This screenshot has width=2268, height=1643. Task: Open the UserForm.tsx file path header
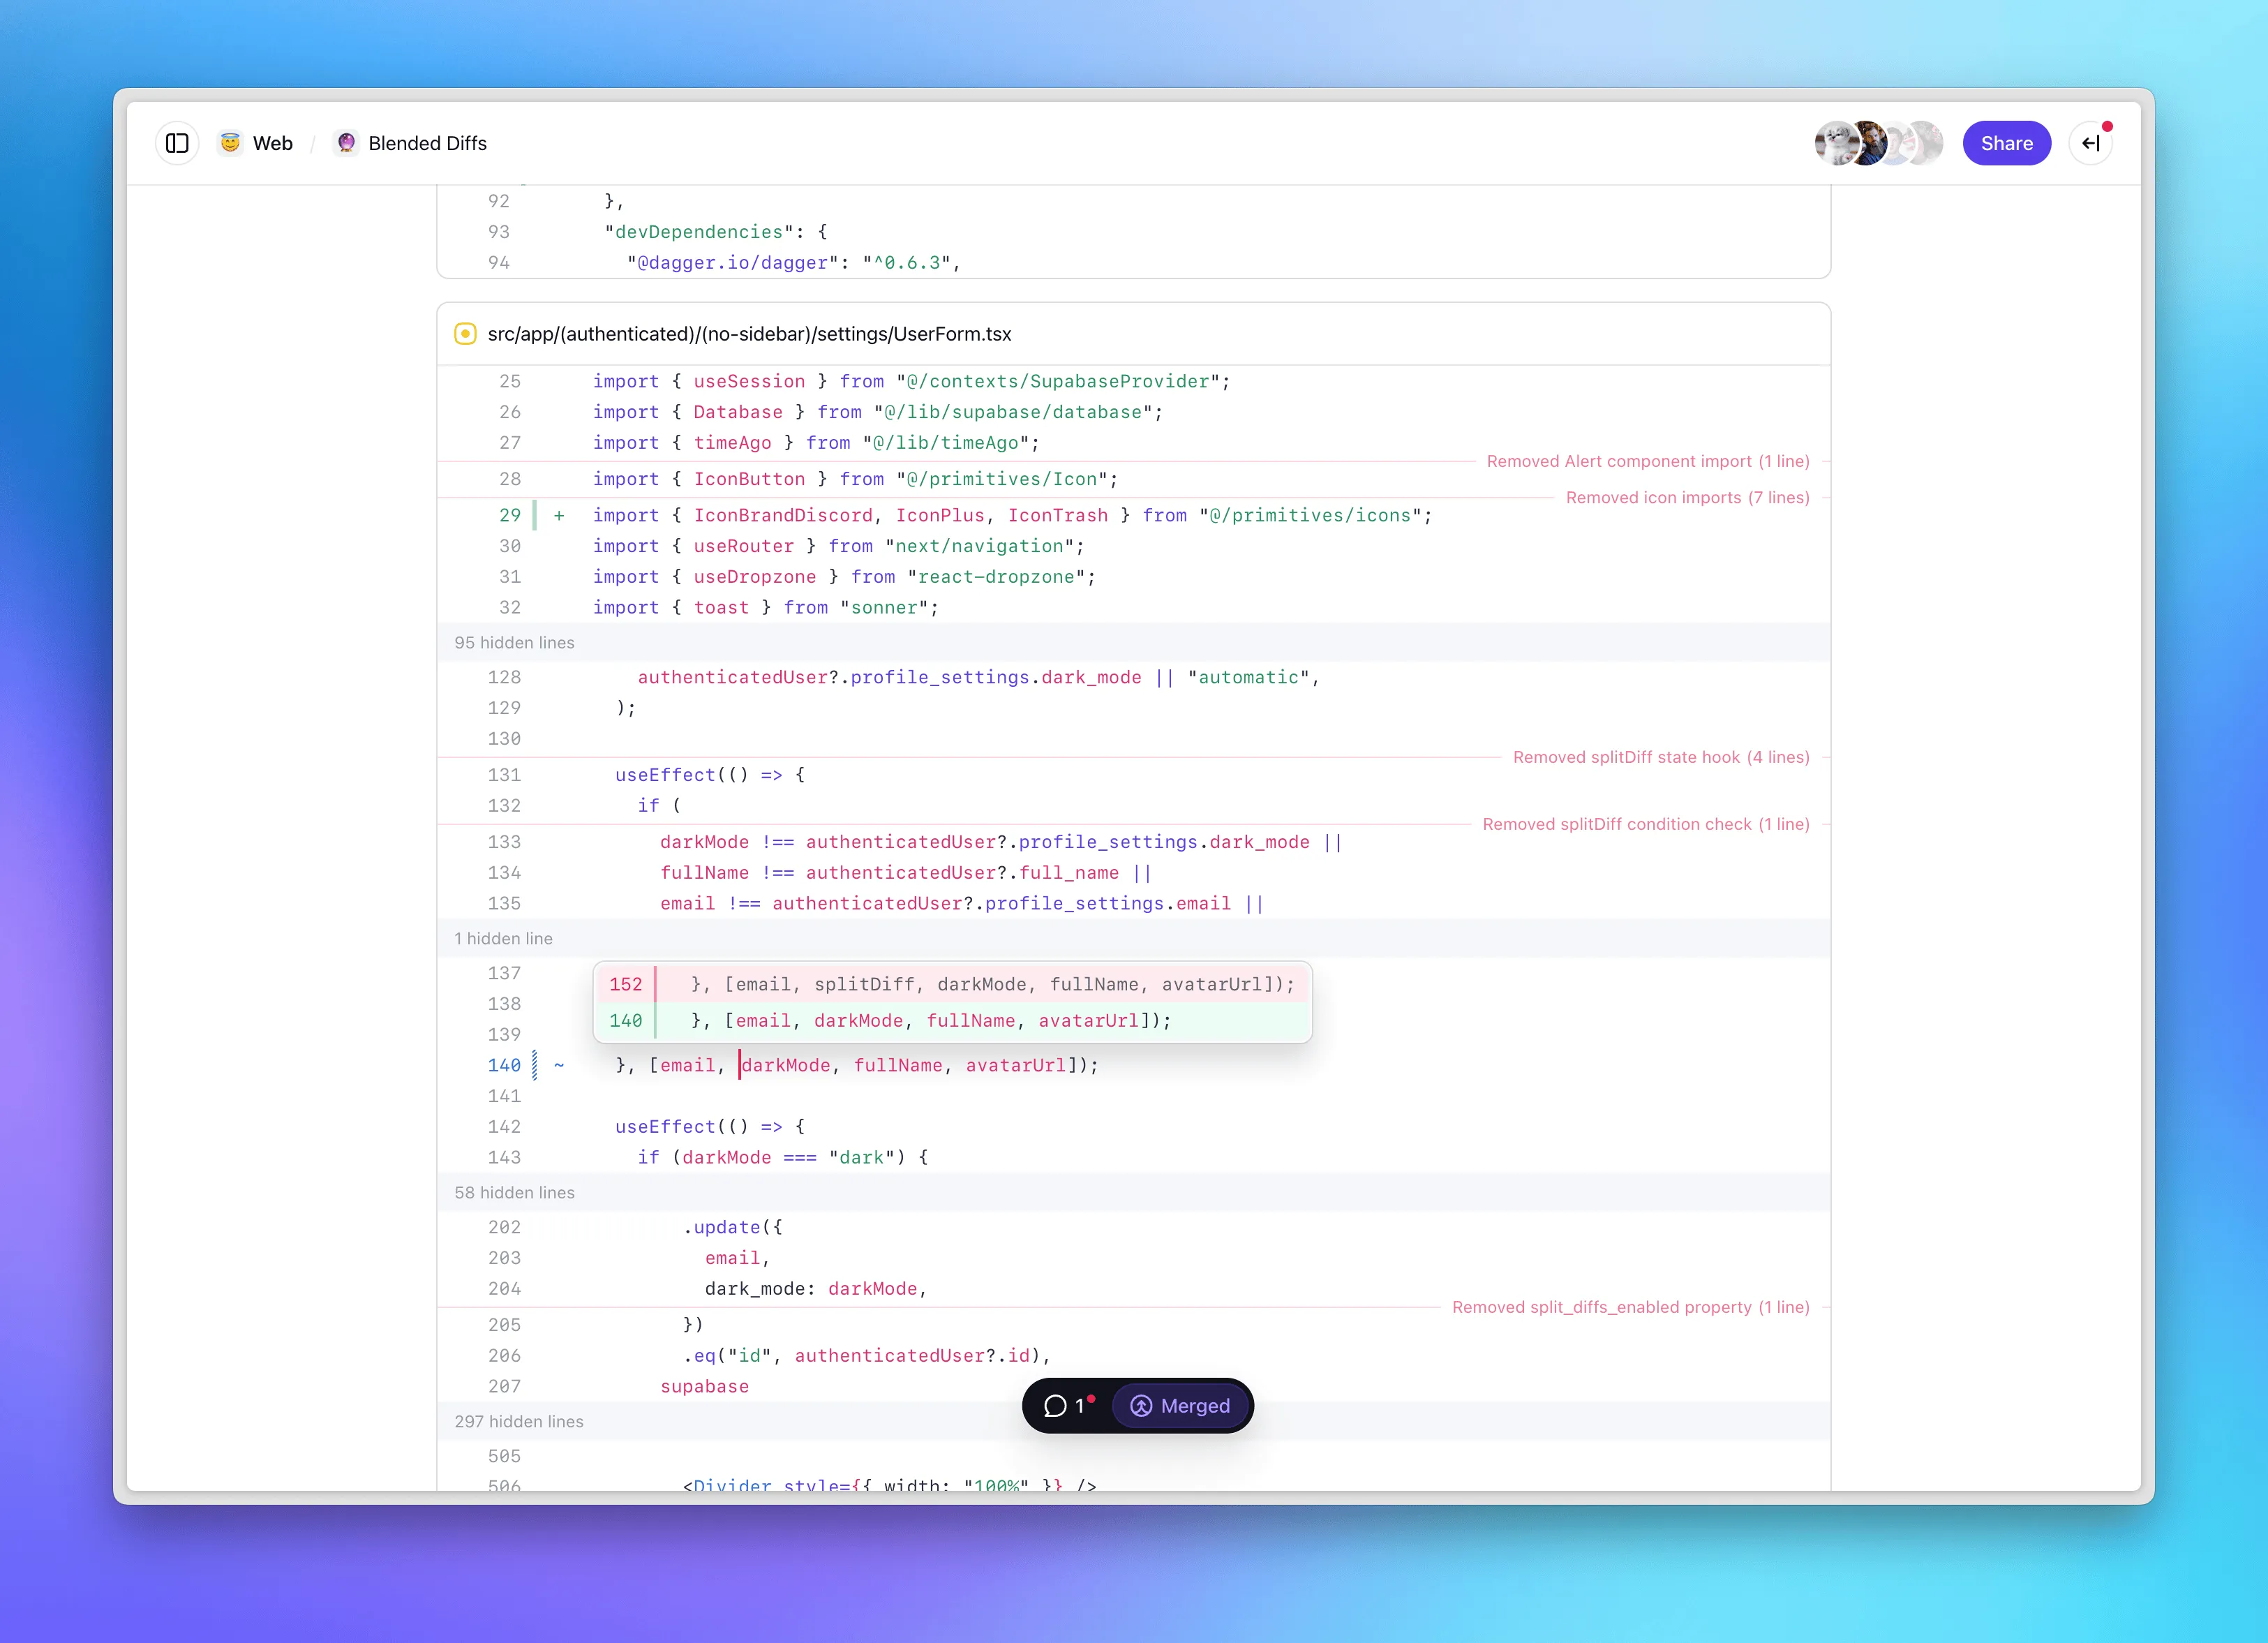[750, 334]
